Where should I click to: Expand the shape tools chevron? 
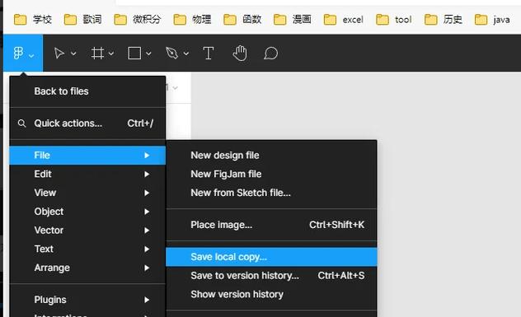[148, 54]
